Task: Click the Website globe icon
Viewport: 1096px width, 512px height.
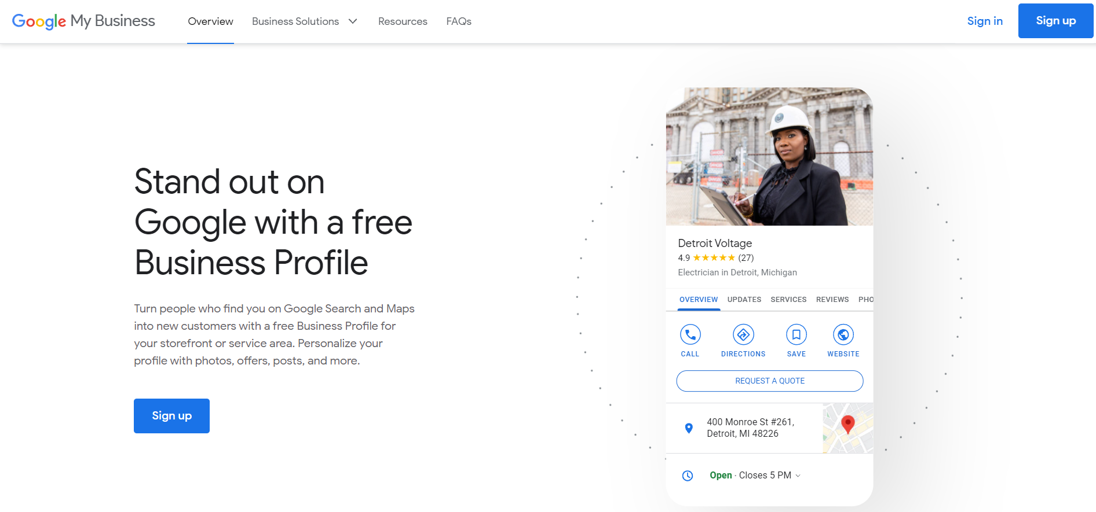Action: tap(843, 335)
